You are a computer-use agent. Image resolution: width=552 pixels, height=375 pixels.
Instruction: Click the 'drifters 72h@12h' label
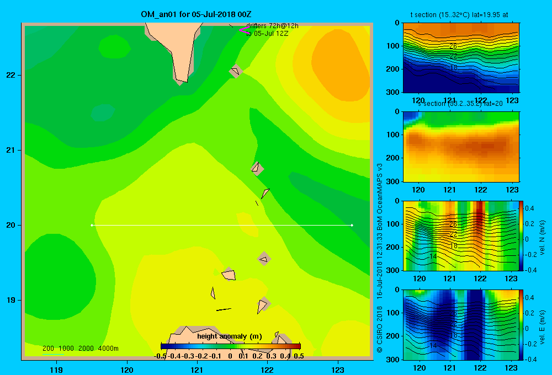(272, 26)
